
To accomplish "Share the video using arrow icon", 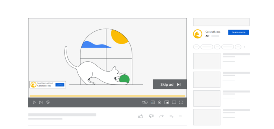I will pyautogui.click(x=161, y=116).
